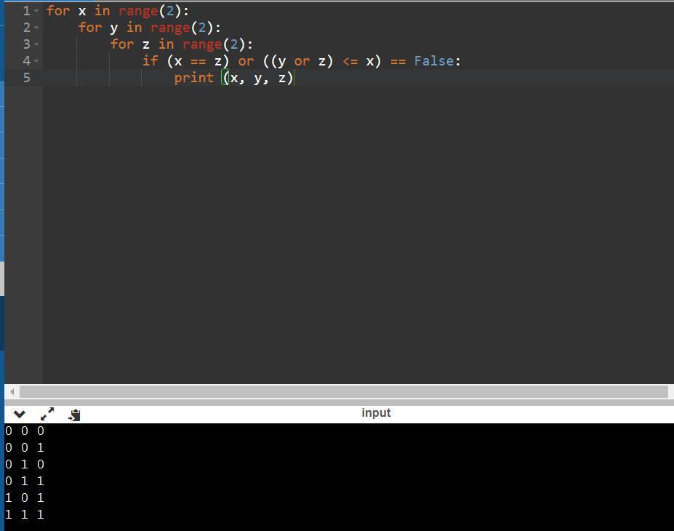Click the horizontal scrollbar of the editor
Viewport: 674px width, 531px height.
click(x=342, y=392)
